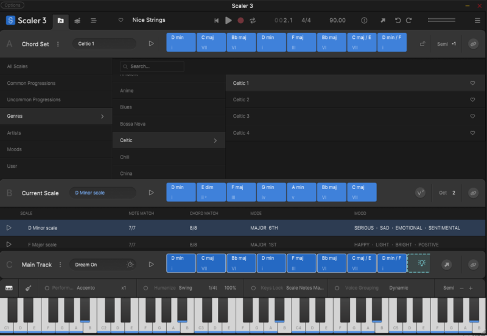487x336 pixels.
Task: Play the Current Scale section B
Action: [151, 193]
